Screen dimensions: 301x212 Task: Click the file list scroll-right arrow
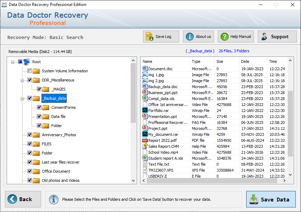click(x=284, y=180)
